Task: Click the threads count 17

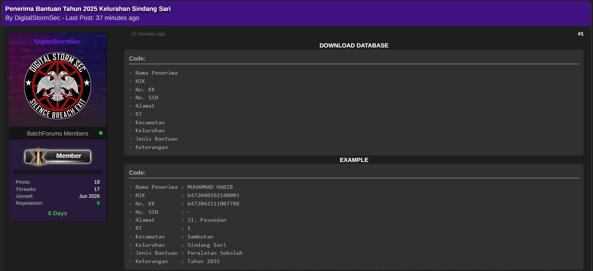Action: tap(97, 189)
